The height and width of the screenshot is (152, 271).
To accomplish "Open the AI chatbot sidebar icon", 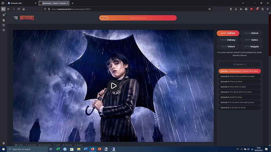I will [4, 15].
